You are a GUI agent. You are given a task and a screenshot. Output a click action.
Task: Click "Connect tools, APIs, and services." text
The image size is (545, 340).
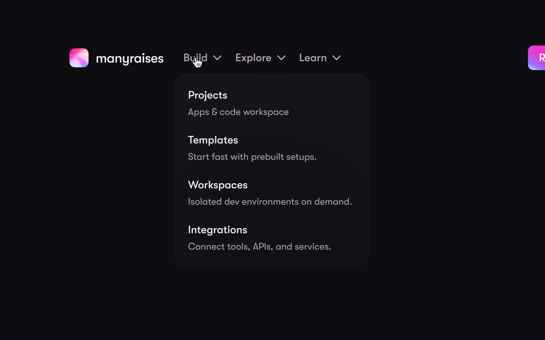coord(259,247)
